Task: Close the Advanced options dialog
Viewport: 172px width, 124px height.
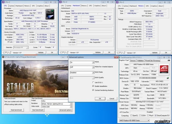Action: 116,57
